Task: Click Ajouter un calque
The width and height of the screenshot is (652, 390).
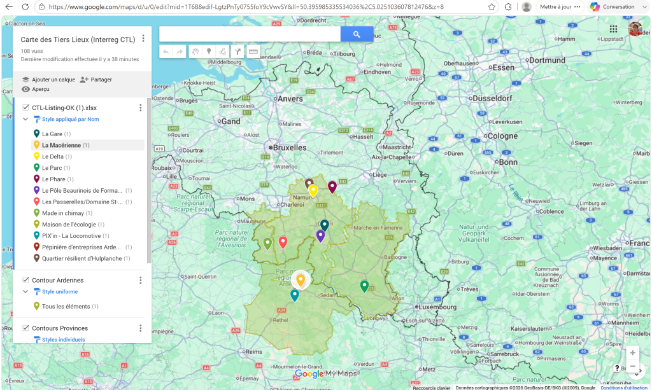Action: click(48, 80)
